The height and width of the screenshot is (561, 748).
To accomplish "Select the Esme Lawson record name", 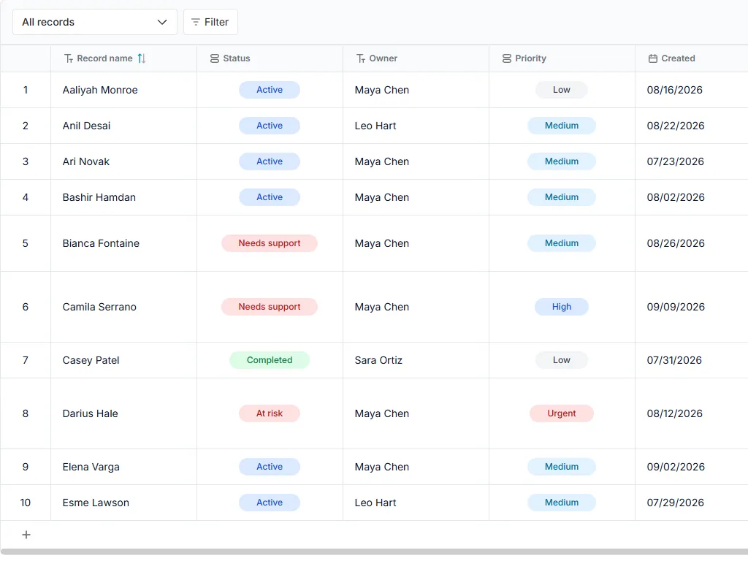I will click(96, 503).
